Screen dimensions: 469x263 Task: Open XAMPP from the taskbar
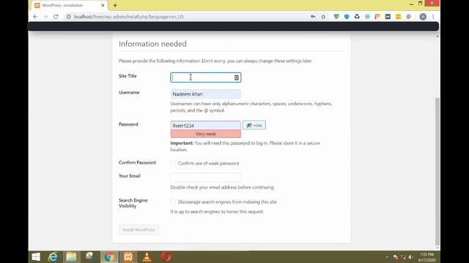[128, 256]
